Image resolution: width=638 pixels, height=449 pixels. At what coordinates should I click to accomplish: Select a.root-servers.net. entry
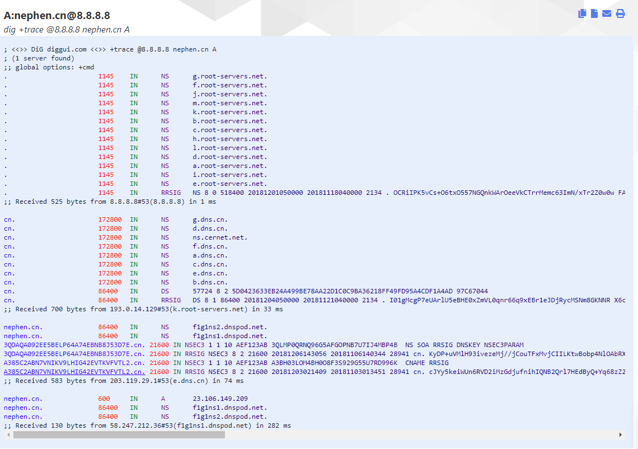coord(230,166)
